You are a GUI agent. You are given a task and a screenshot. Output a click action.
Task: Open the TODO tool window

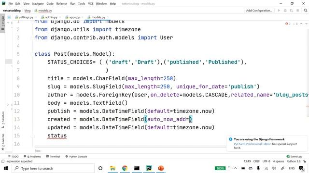[13, 156]
